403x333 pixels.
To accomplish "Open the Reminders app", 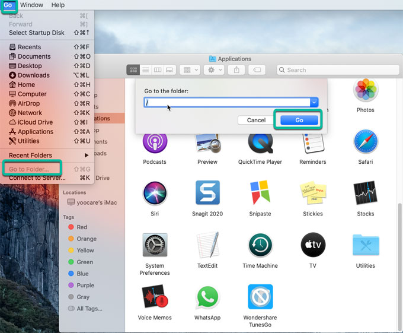I will (313, 143).
